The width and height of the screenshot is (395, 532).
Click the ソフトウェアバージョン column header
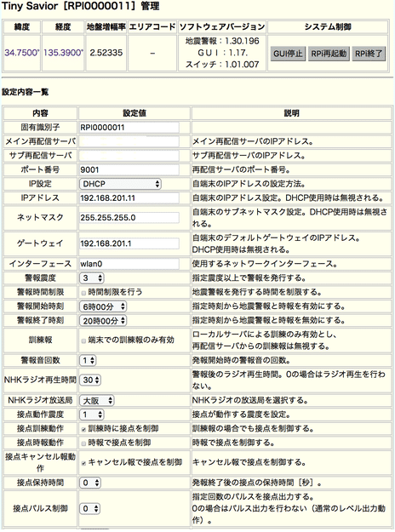coord(222,26)
